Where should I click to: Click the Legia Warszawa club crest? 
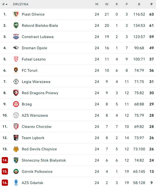tap(16, 82)
